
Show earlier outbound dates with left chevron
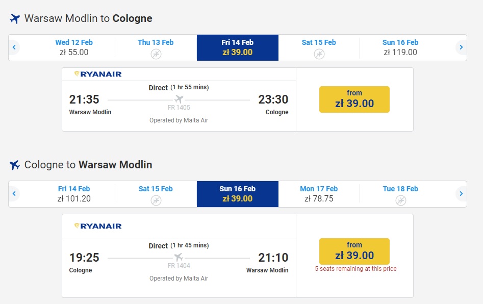point(14,47)
